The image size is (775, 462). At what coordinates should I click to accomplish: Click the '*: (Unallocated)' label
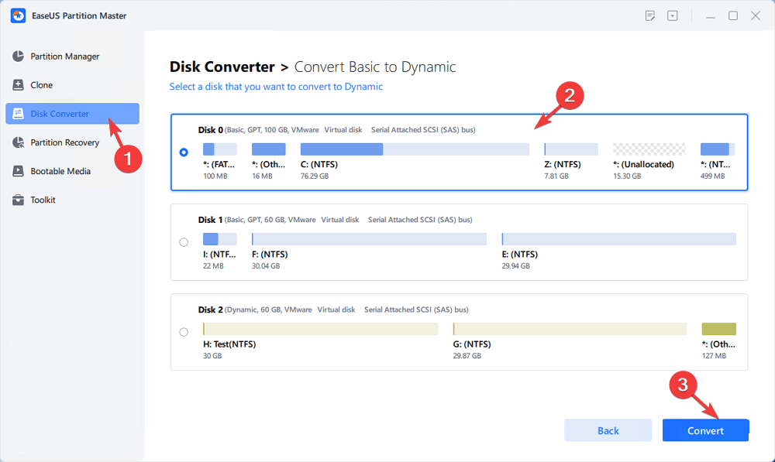pos(643,164)
